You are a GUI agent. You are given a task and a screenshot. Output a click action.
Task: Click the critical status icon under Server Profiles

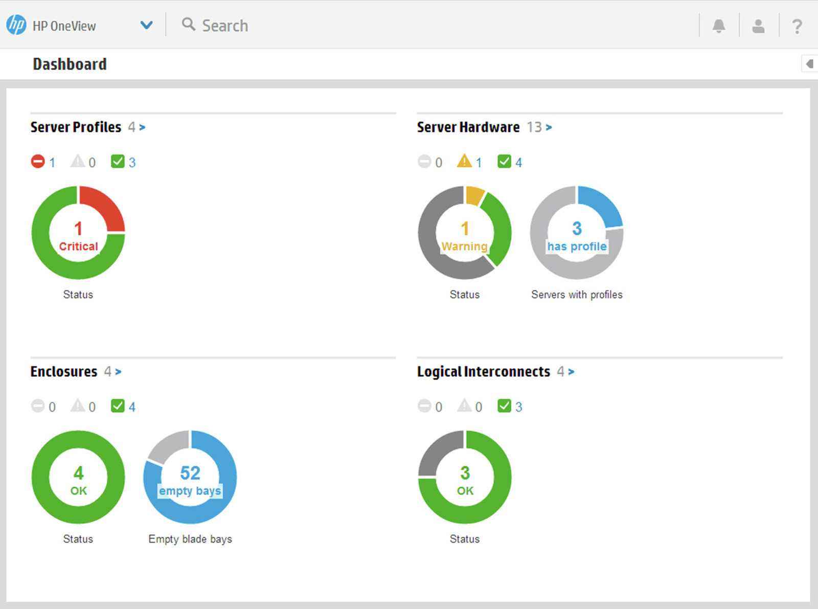point(38,162)
